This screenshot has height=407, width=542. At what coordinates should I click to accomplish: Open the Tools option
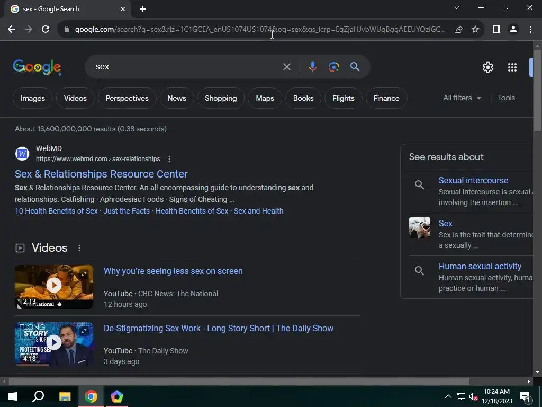(506, 98)
